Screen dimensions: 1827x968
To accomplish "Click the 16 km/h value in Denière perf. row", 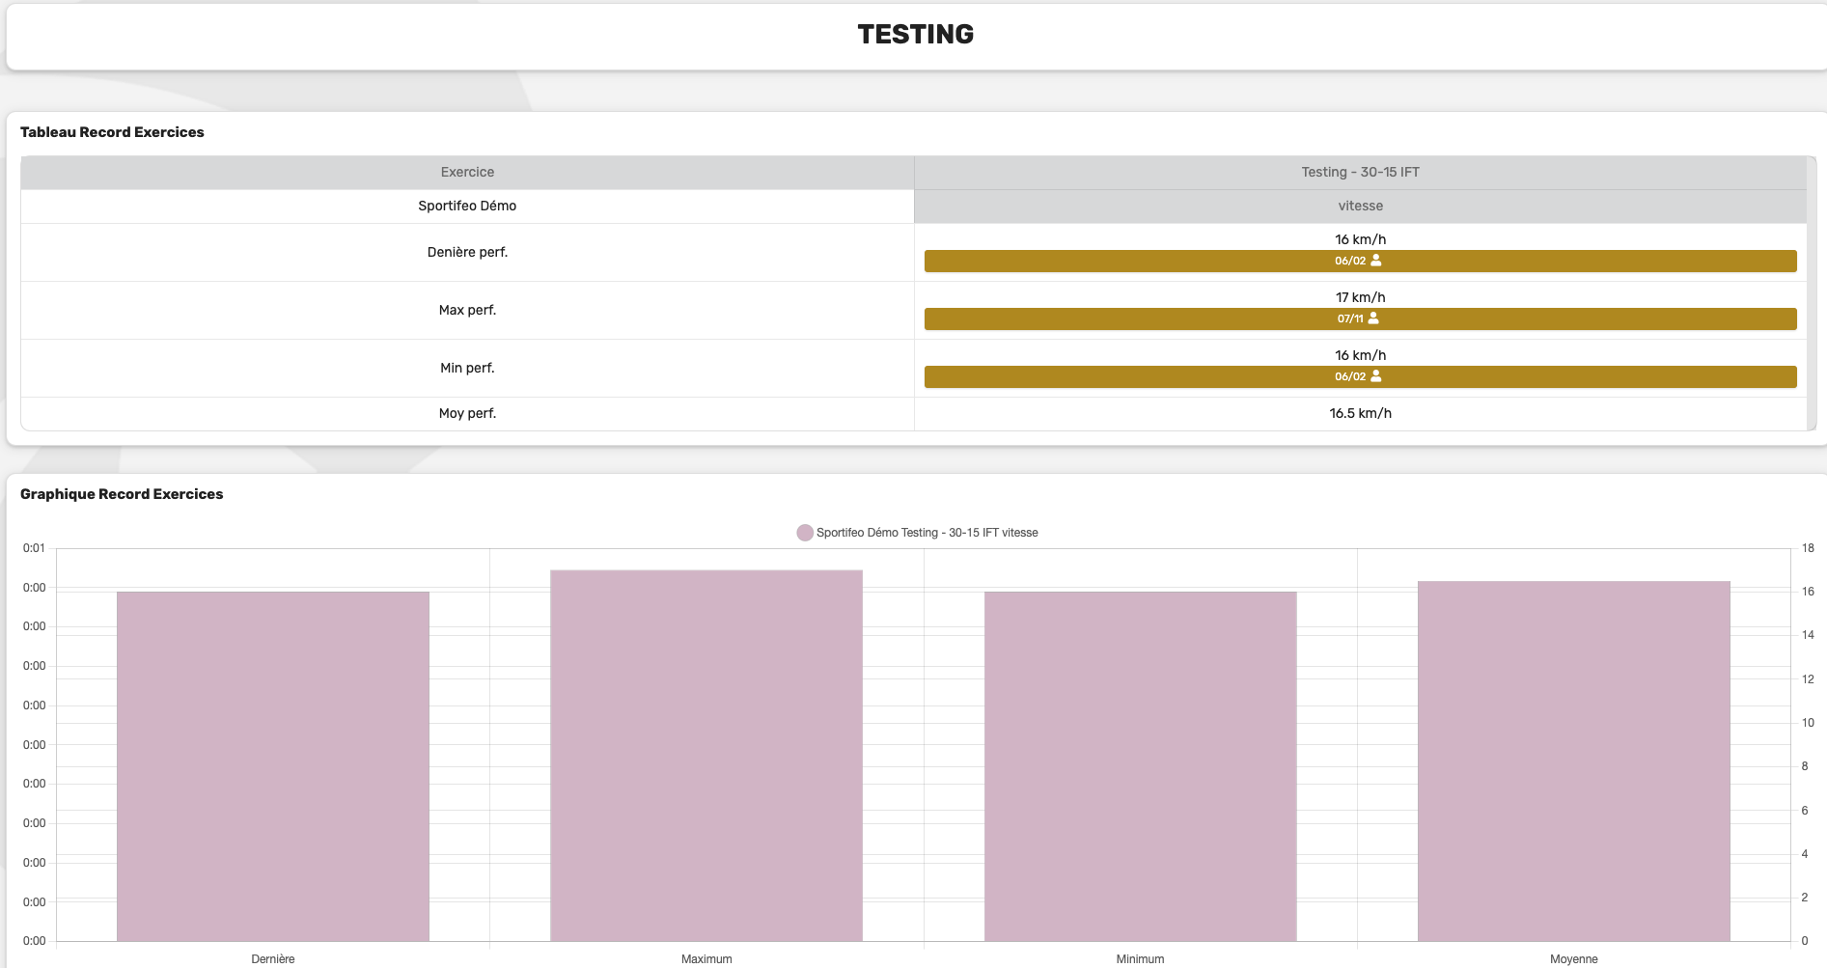I will (1360, 239).
